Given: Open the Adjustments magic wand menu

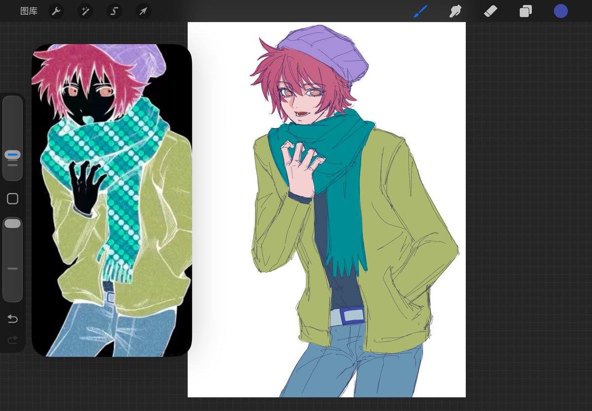Looking at the screenshot, I should (85, 11).
